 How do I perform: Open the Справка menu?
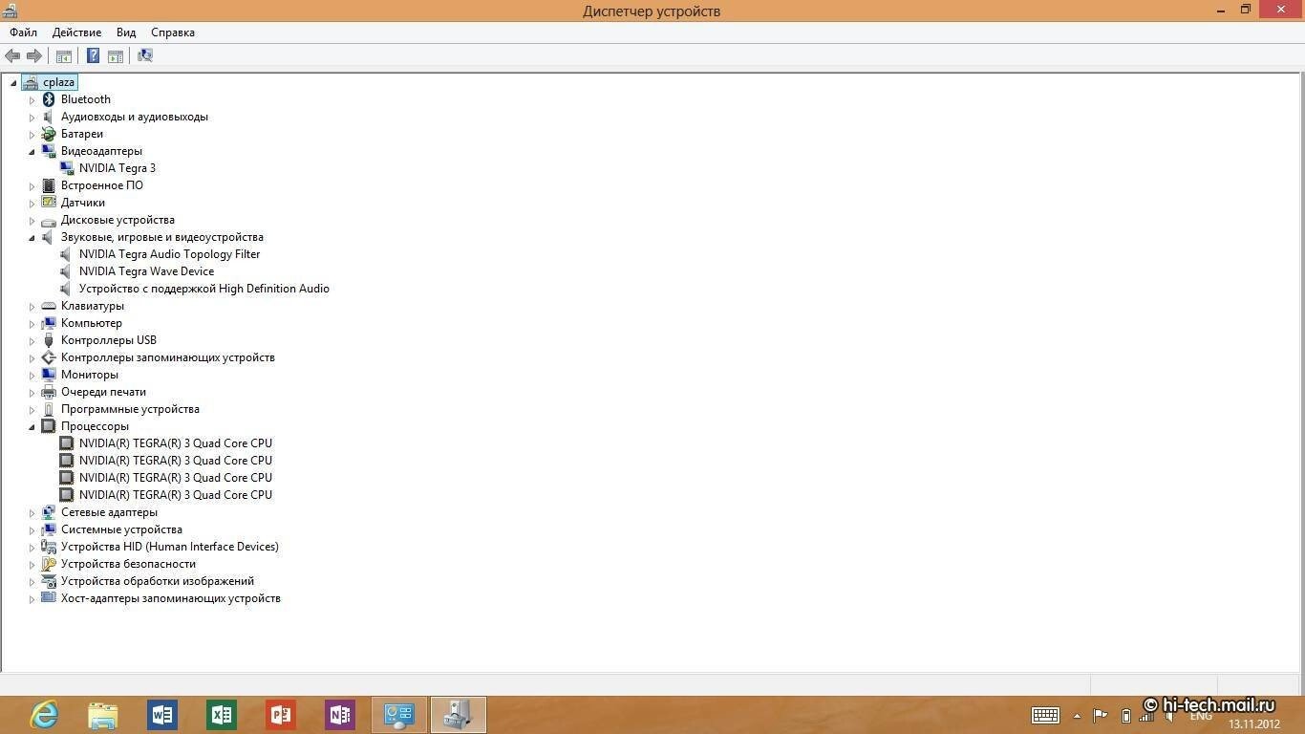click(173, 32)
